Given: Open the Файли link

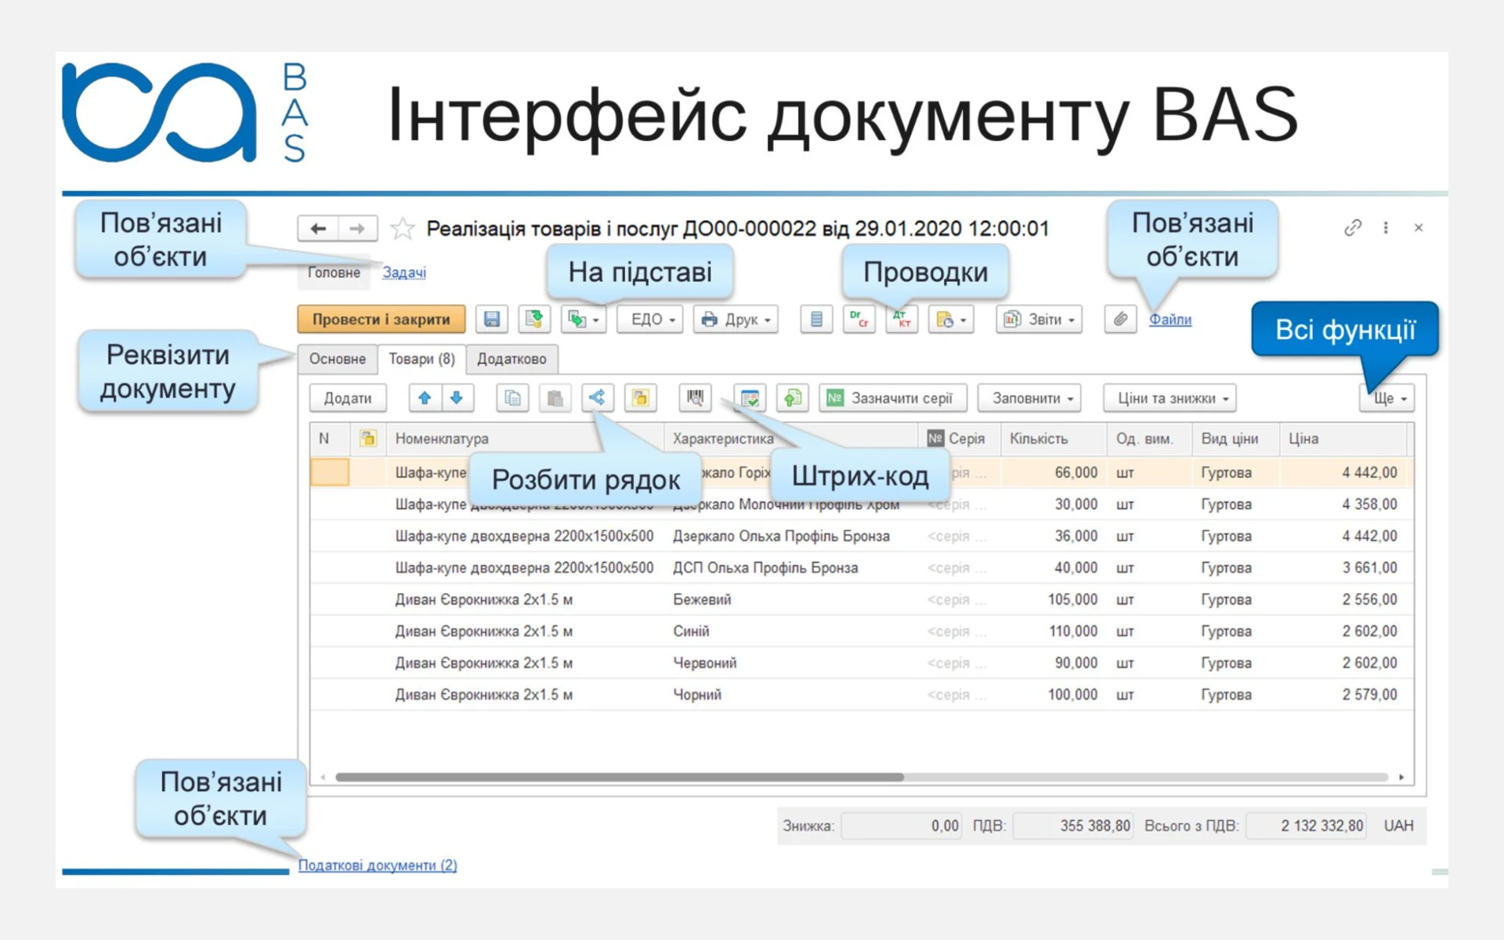Looking at the screenshot, I should pos(1170,319).
